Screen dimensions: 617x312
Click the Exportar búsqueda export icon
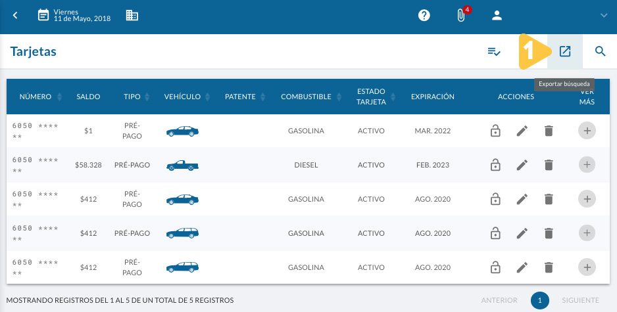pyautogui.click(x=565, y=51)
